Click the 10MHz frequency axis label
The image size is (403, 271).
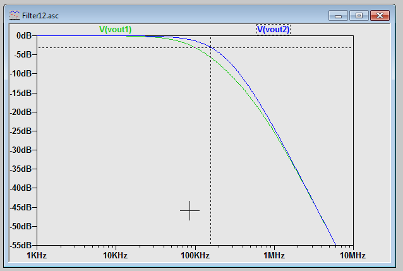click(x=353, y=256)
